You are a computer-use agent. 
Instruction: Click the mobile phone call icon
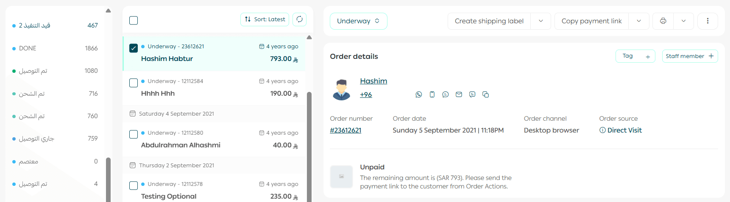pyautogui.click(x=432, y=94)
